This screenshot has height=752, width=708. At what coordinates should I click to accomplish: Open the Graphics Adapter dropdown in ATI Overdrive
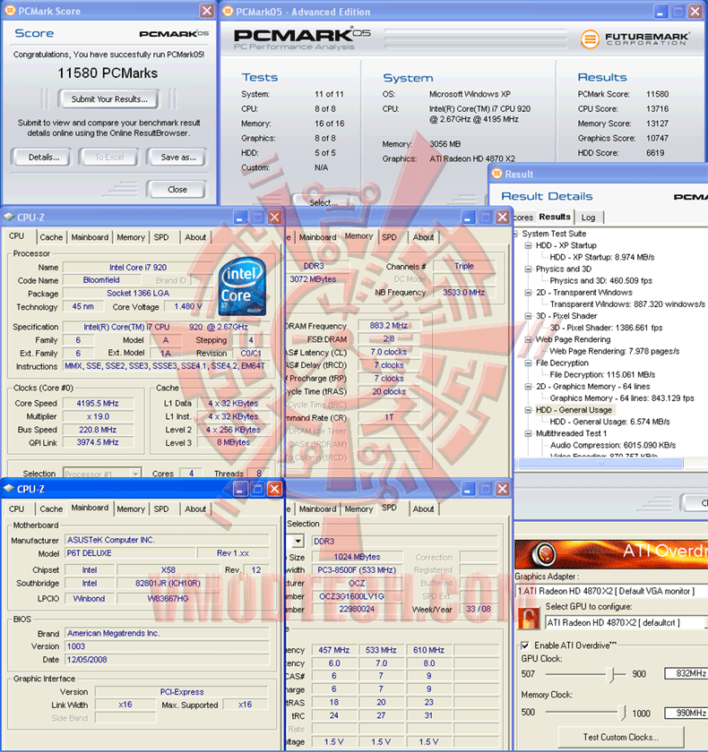coord(611,591)
